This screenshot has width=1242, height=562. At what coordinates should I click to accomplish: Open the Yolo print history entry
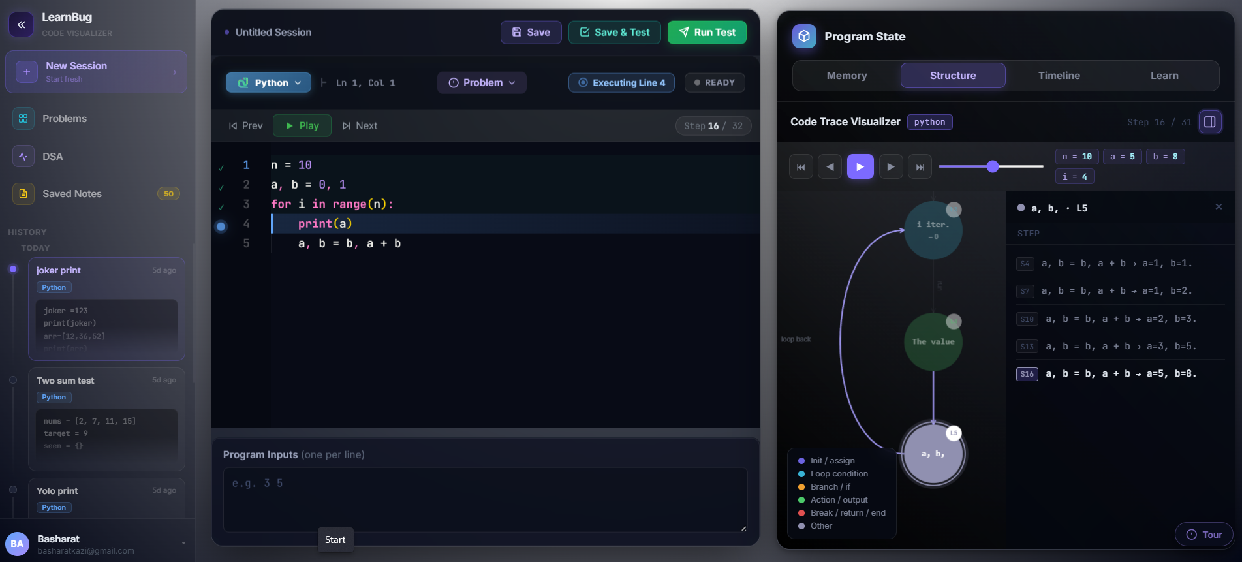click(x=106, y=499)
